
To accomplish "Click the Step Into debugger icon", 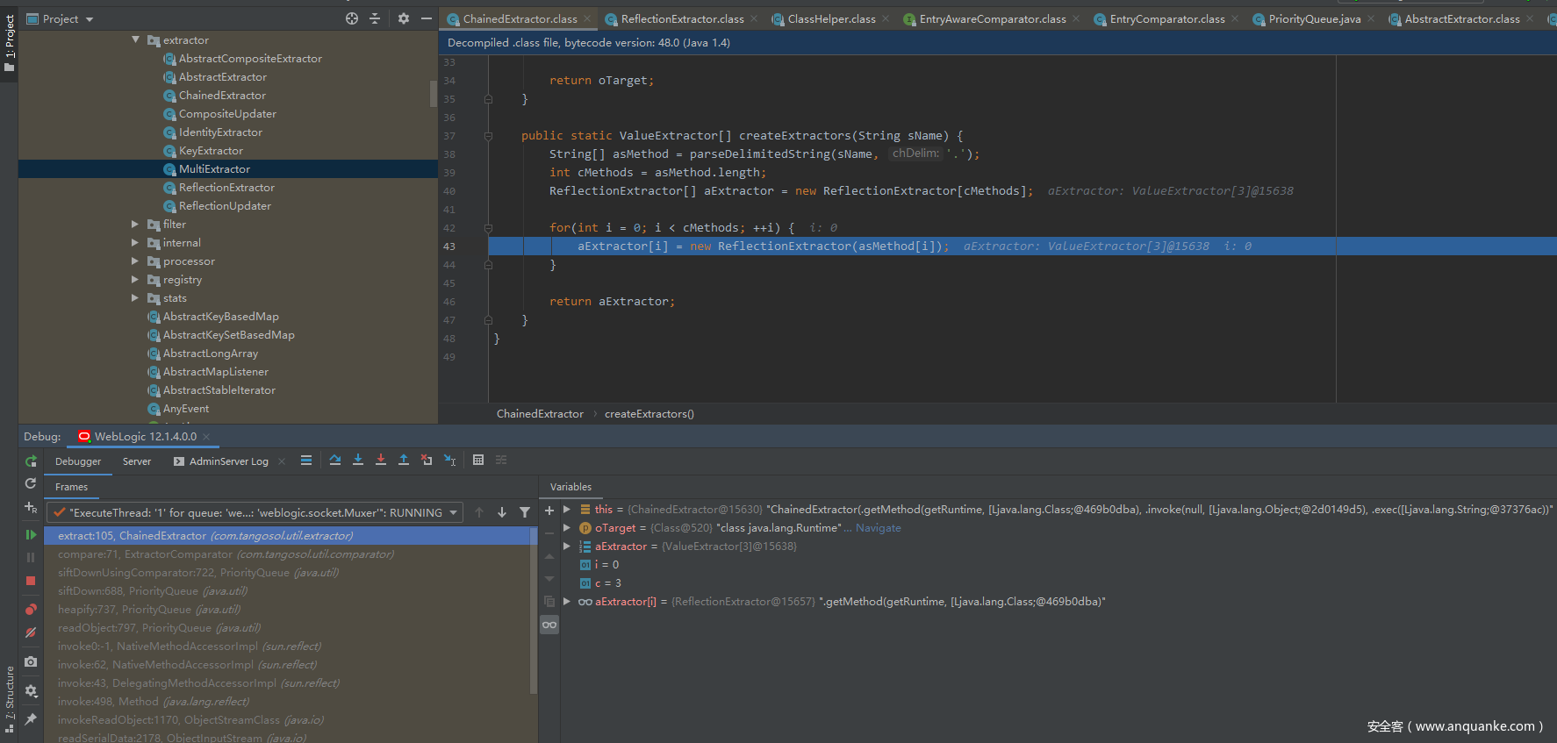I will click(x=358, y=461).
